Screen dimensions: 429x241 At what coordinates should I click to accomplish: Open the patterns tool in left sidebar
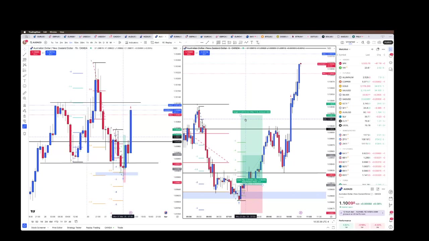[x=24, y=65]
